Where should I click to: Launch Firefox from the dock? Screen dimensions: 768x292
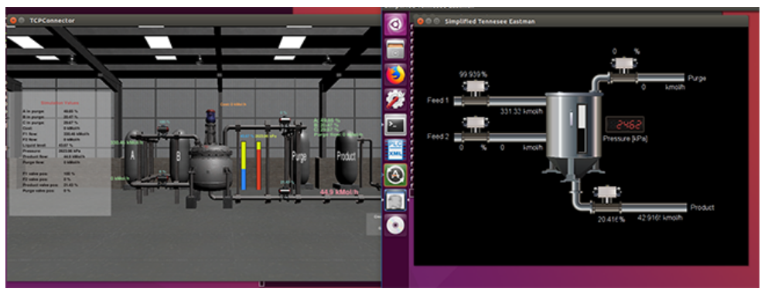click(395, 75)
